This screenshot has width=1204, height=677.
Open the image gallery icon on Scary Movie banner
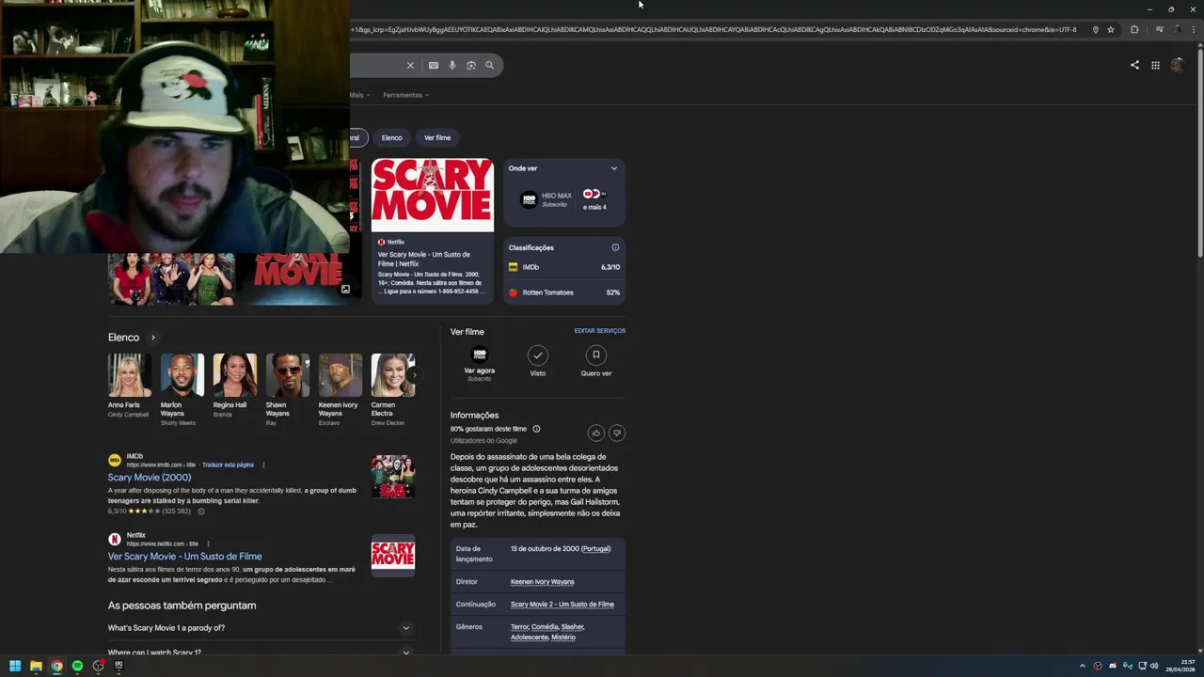click(345, 289)
